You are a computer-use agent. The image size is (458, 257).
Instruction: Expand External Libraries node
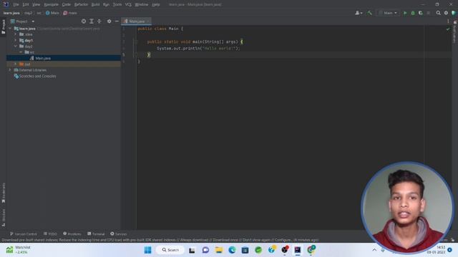(10, 70)
